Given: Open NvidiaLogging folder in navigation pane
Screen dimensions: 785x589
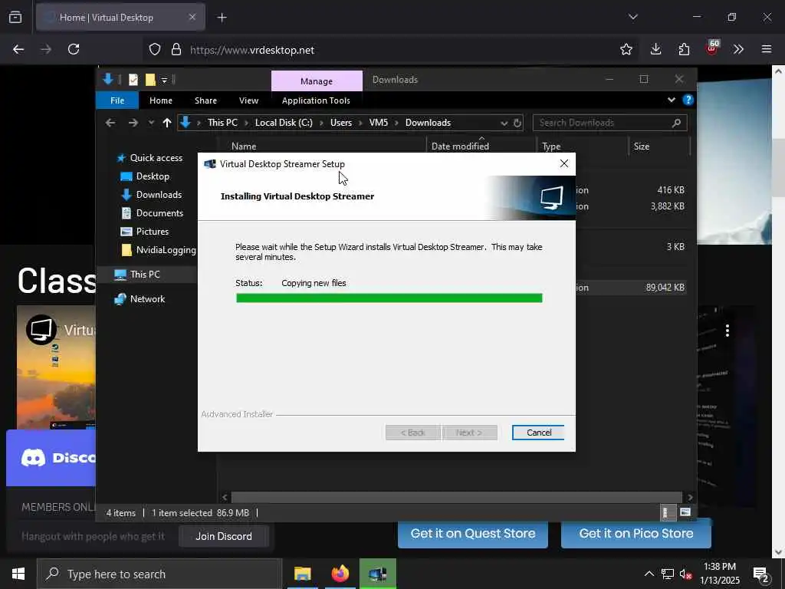Looking at the screenshot, I should pos(159,250).
